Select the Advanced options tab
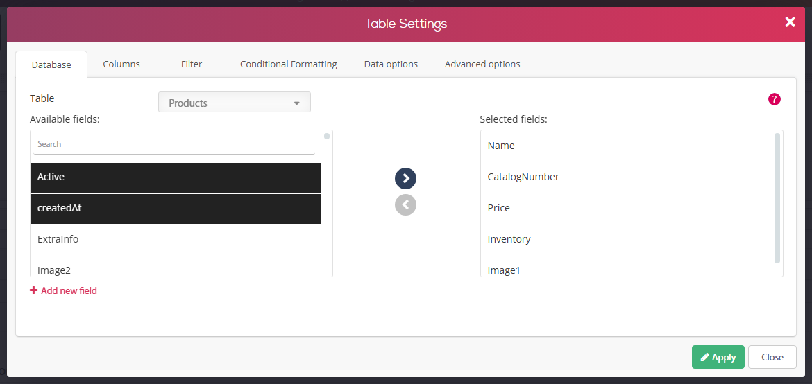Image resolution: width=812 pixels, height=384 pixels. (482, 64)
